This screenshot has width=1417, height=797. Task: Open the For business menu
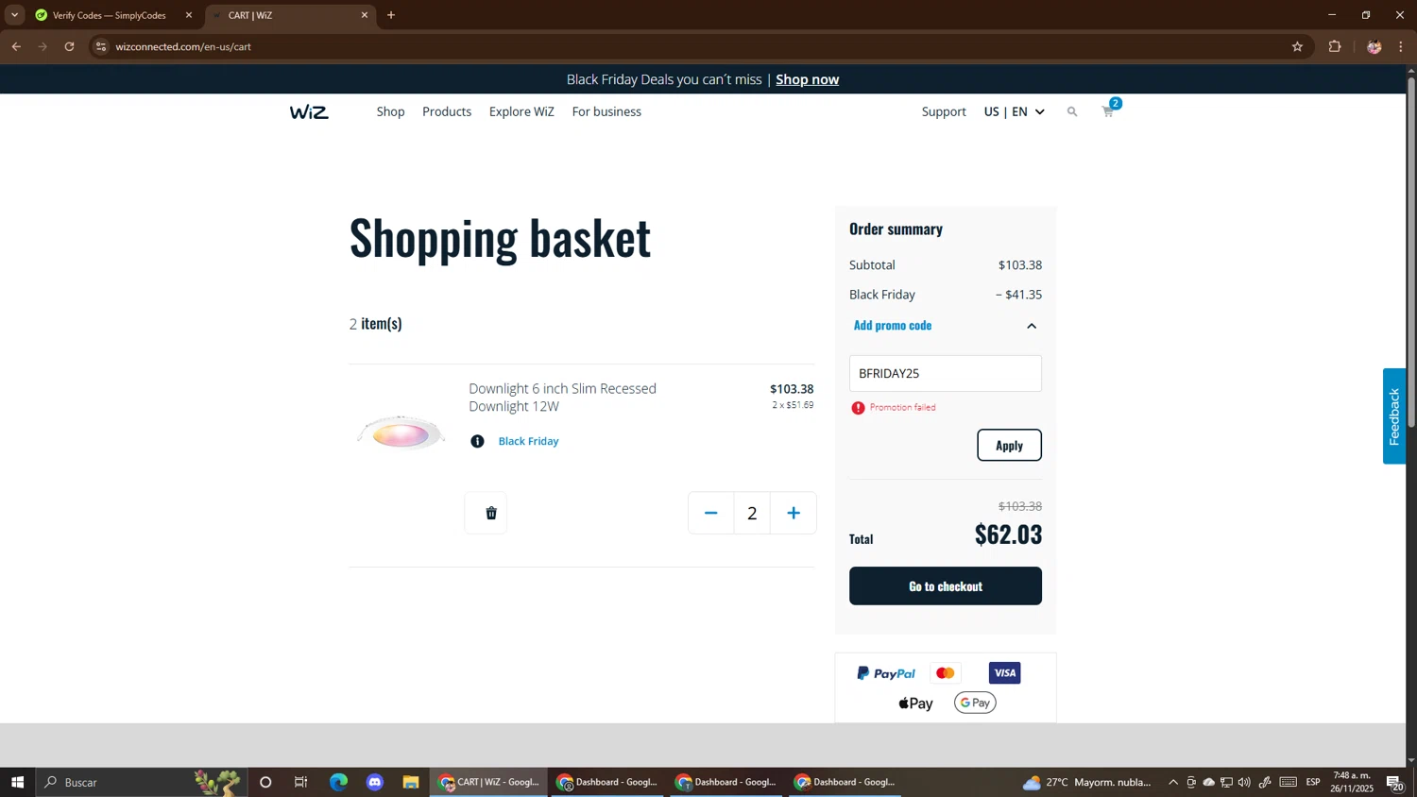pos(606,111)
